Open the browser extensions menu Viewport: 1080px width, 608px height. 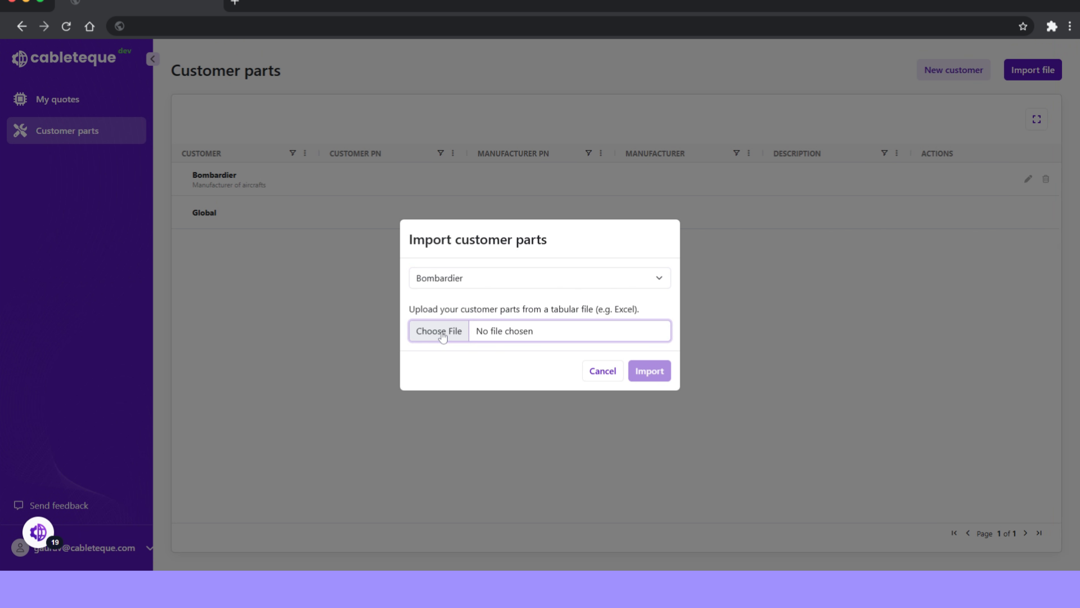coord(1051,26)
